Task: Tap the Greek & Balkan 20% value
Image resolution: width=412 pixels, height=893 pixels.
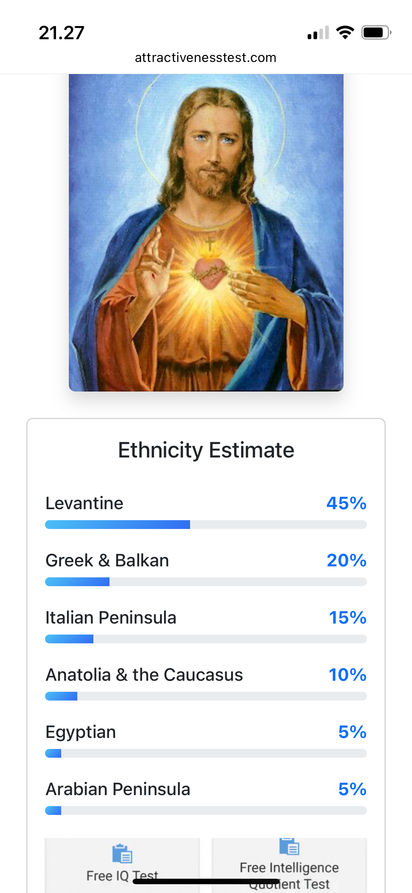Action: pyautogui.click(x=346, y=561)
